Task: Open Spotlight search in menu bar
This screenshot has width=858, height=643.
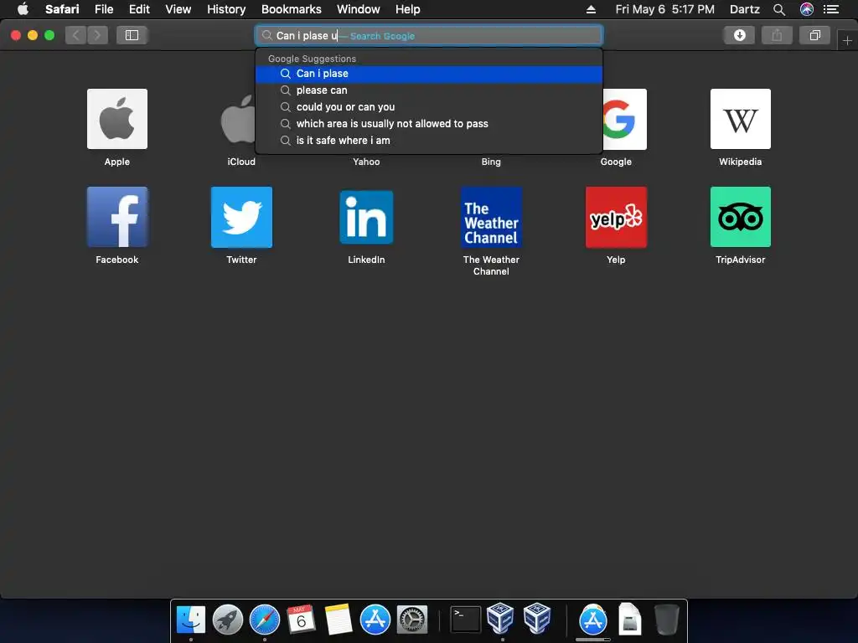Action: point(779,9)
